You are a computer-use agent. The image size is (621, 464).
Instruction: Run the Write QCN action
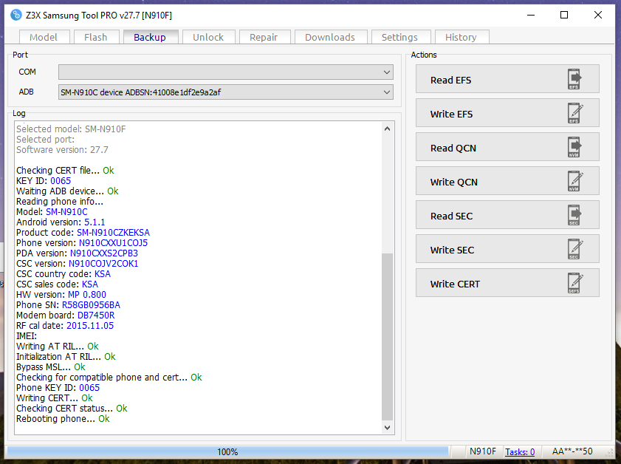pyautogui.click(x=507, y=181)
